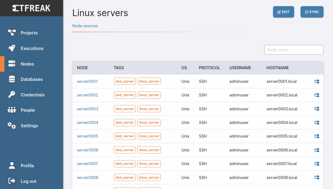The width and height of the screenshot is (333, 189).
Task: Click the deb_server tag on server0003
Action: point(125,109)
